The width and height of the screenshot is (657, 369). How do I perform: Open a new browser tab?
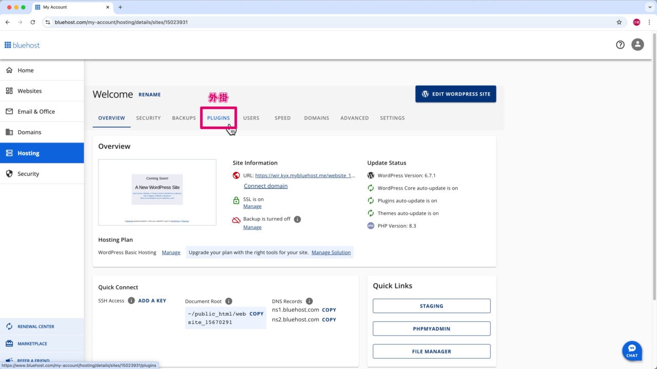(120, 7)
